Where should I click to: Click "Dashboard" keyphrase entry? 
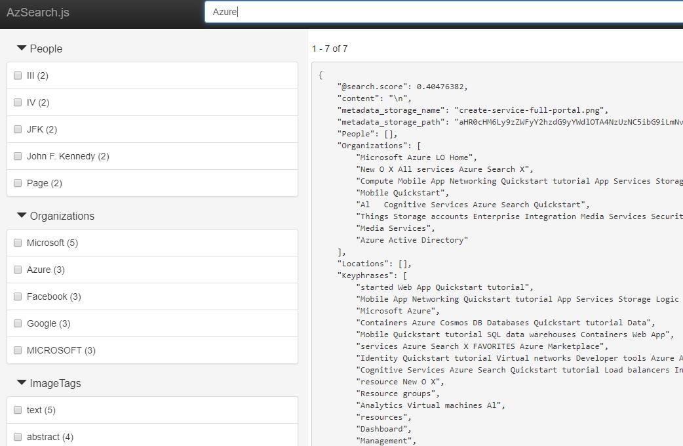pos(383,429)
